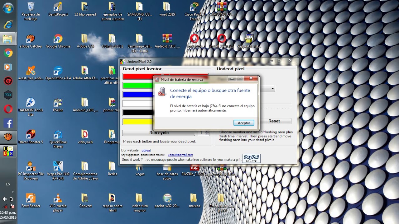The width and height of the screenshot is (399, 224).
Task: Select the Complementos de Adobe y Java folder
Action: pos(85,171)
